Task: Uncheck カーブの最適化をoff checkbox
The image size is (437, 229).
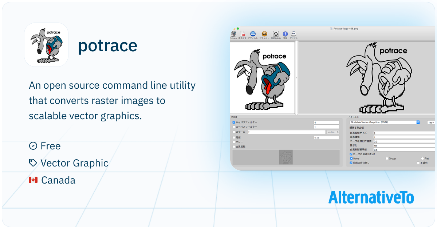Action: (x=351, y=154)
